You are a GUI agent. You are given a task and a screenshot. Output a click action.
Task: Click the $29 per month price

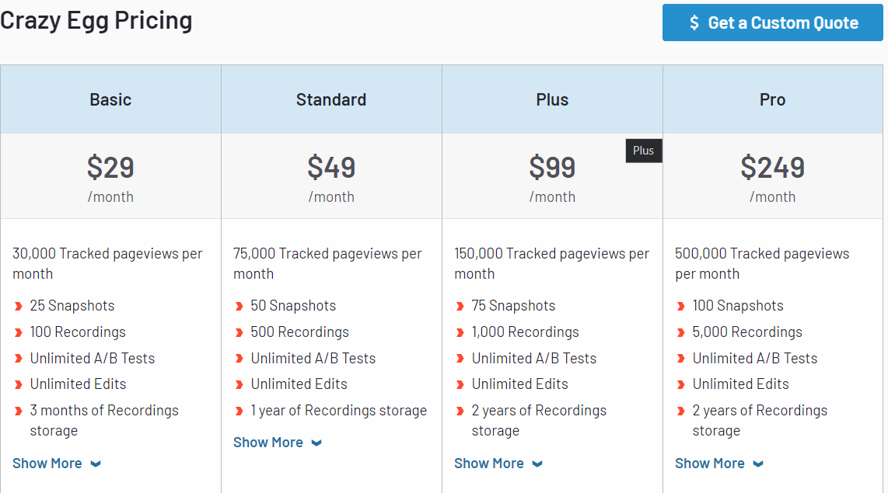click(x=110, y=168)
